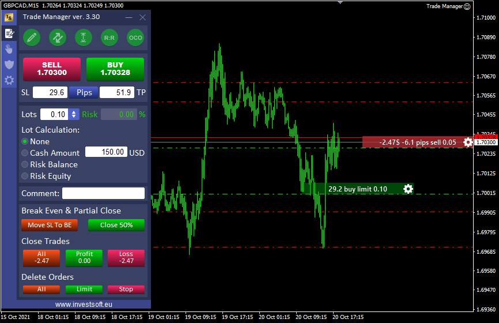Open the hand pointer tab in sidebar

9,48
